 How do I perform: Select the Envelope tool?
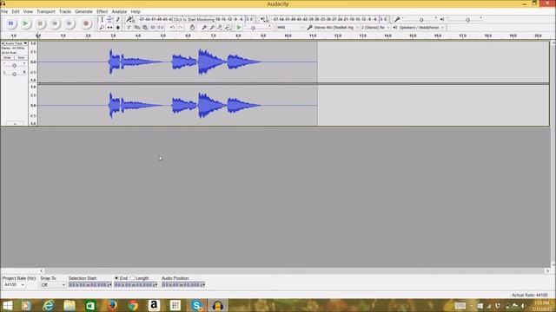(110, 19)
